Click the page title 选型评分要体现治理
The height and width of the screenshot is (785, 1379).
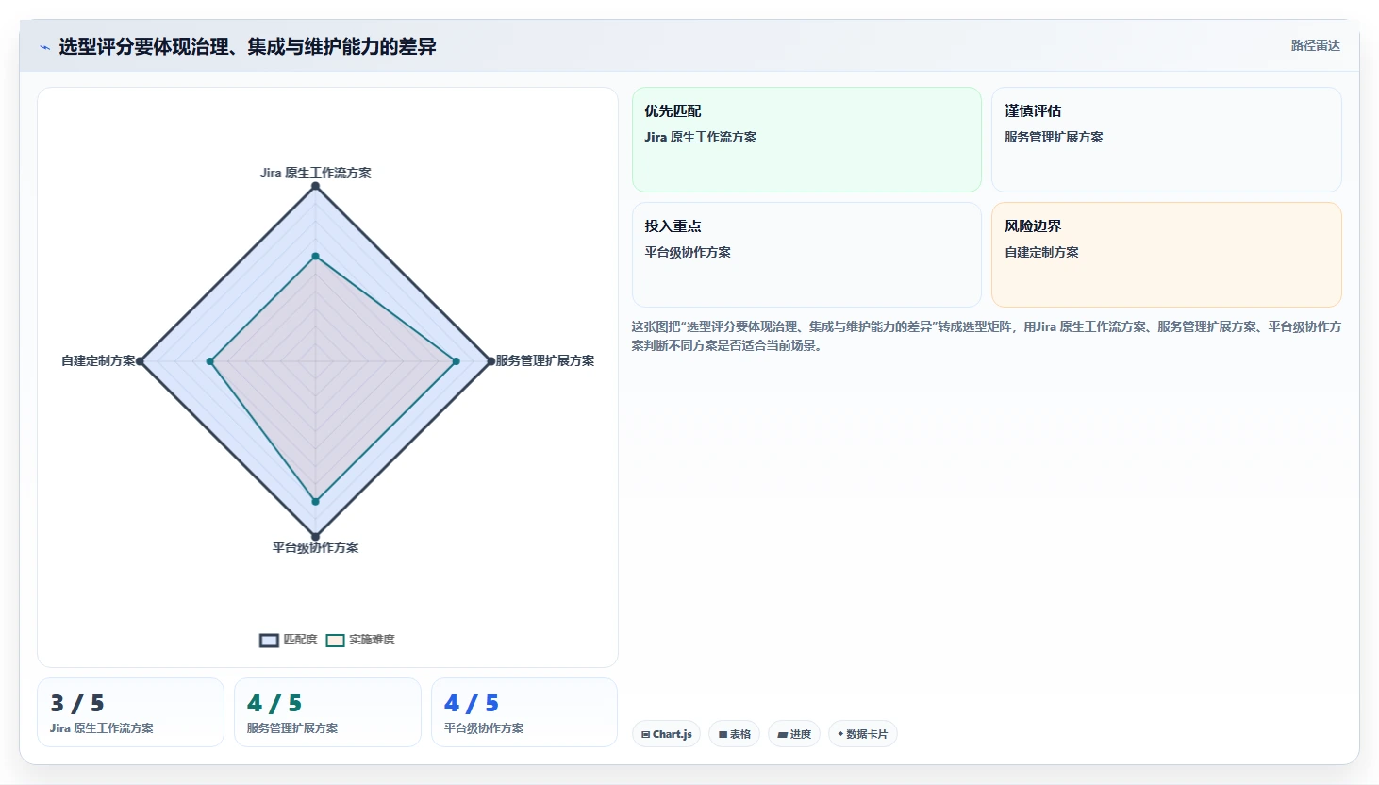(x=247, y=46)
